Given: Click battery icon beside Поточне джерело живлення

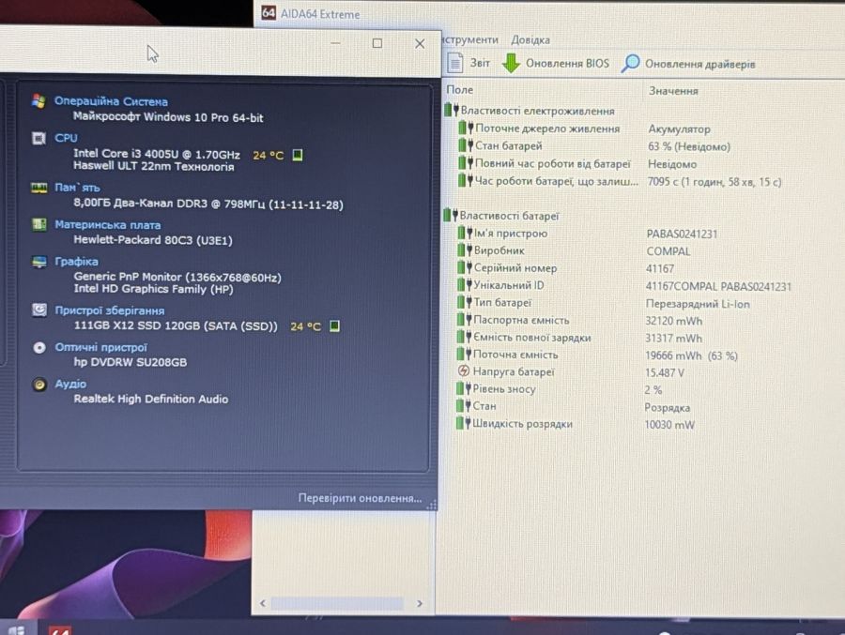Looking at the screenshot, I should coord(465,129).
